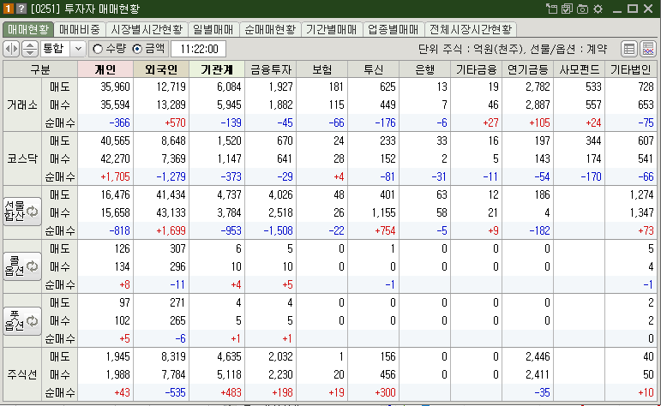Click the 구분 header cell
Viewport: 661px width, 406px height.
tap(40, 69)
